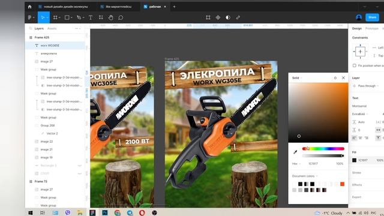This screenshot has height=216, width=384.
Task: Open the ExtraBold font weight dropdown
Action: pos(360,114)
